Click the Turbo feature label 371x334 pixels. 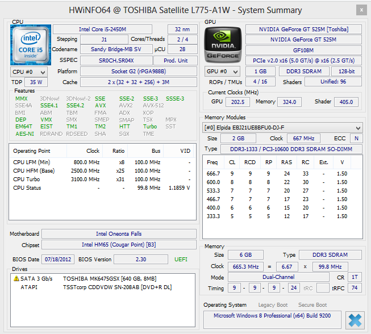pyautogui.click(x=150, y=127)
